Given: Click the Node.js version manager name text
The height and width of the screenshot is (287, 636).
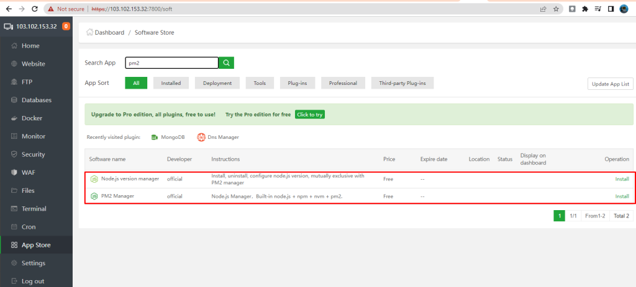Looking at the screenshot, I should click(130, 179).
